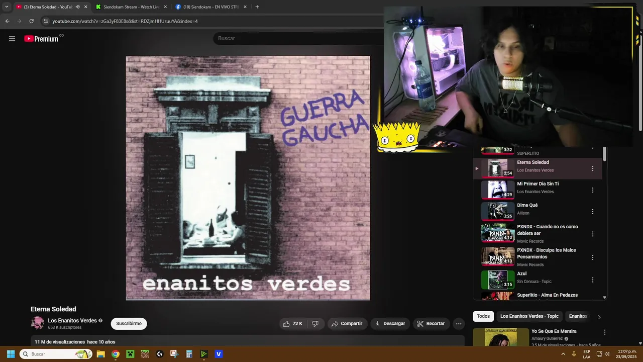The width and height of the screenshot is (643, 362).
Task: Play PXNDX Disculpa los Malos Pensamientos
Action: 538,257
